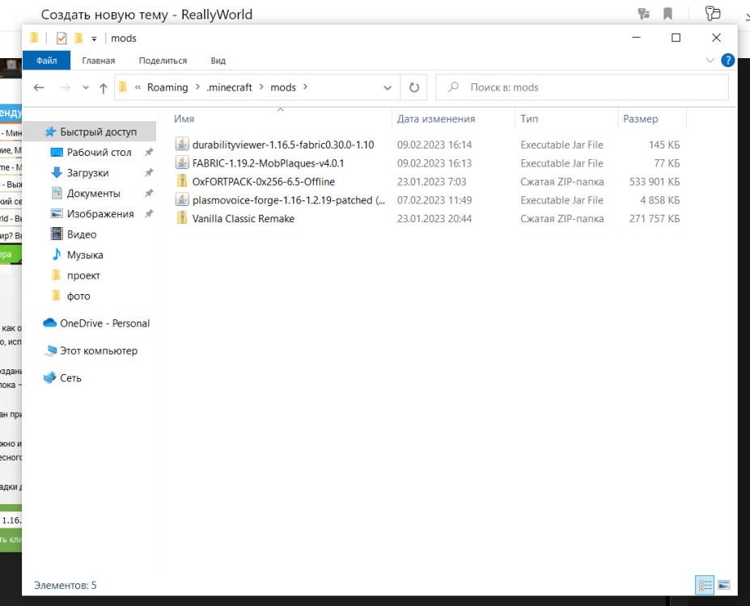Click .minecraft in the address path
Screen dimensions: 750x606
point(229,87)
